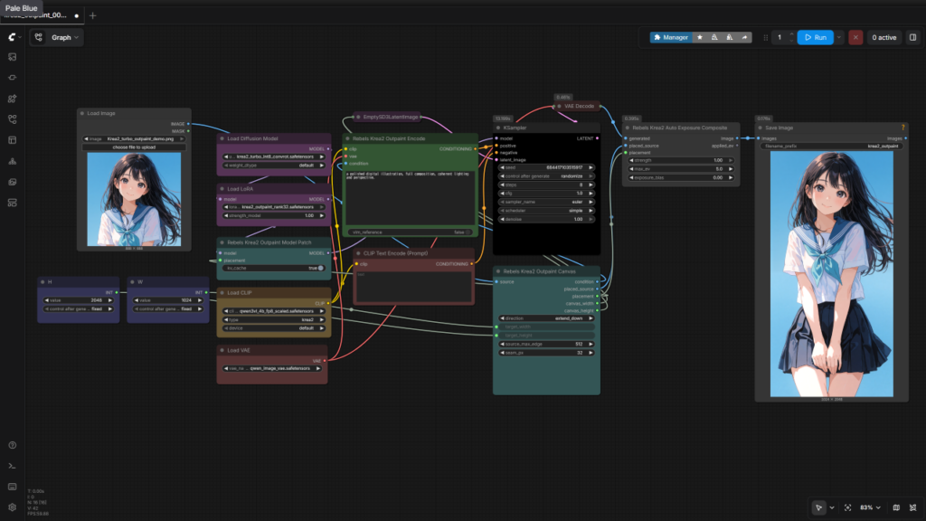Open sampler_name combo in KSampler
This screenshot has width=926, height=521.
(x=545, y=202)
